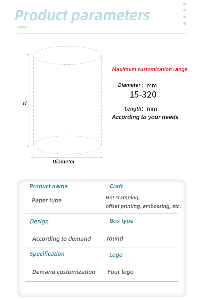Select the Box type heading
Image resolution: width=203 pixels, height=300 pixels.
point(121,221)
